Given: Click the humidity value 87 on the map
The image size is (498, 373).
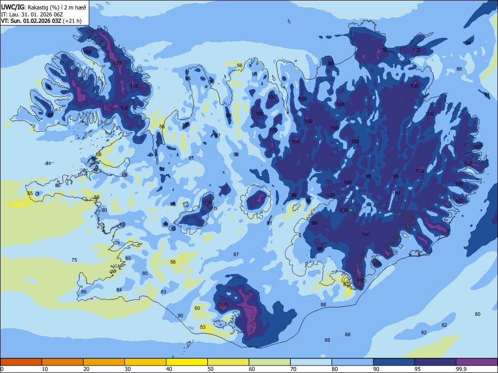Looking at the screenshot, I should (236, 254).
